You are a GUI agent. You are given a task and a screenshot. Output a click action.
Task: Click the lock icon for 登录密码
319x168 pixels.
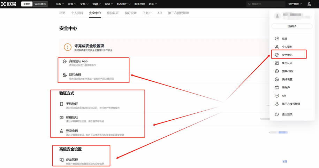click(62, 131)
